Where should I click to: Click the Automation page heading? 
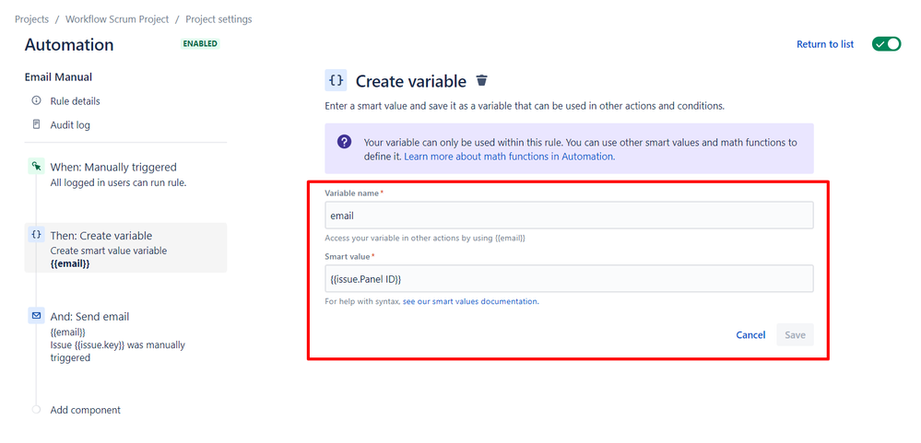69,45
